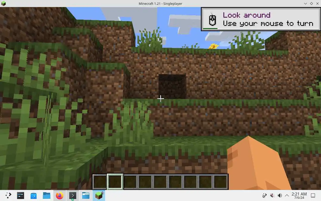Switch to the Firefox window
This screenshot has height=201, width=321.
(x=60, y=195)
